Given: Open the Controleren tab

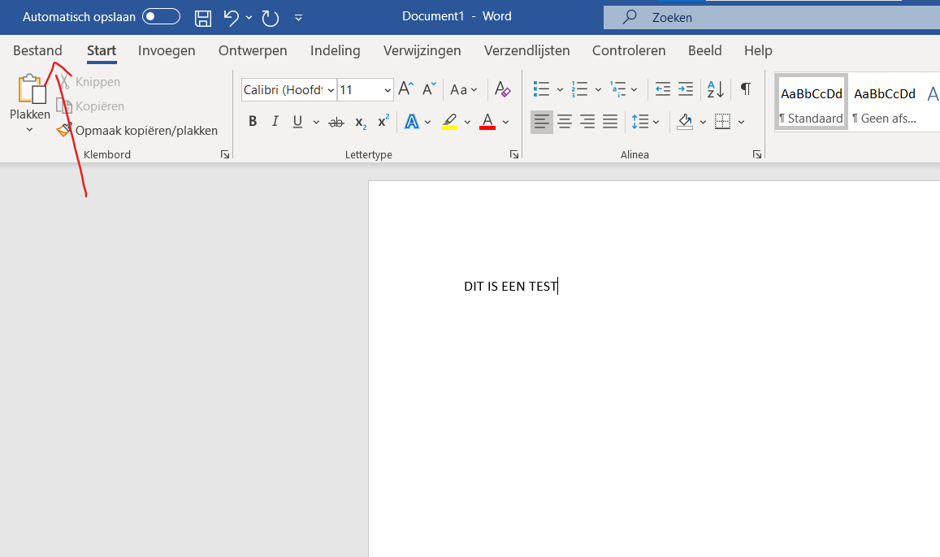Looking at the screenshot, I should coord(629,50).
